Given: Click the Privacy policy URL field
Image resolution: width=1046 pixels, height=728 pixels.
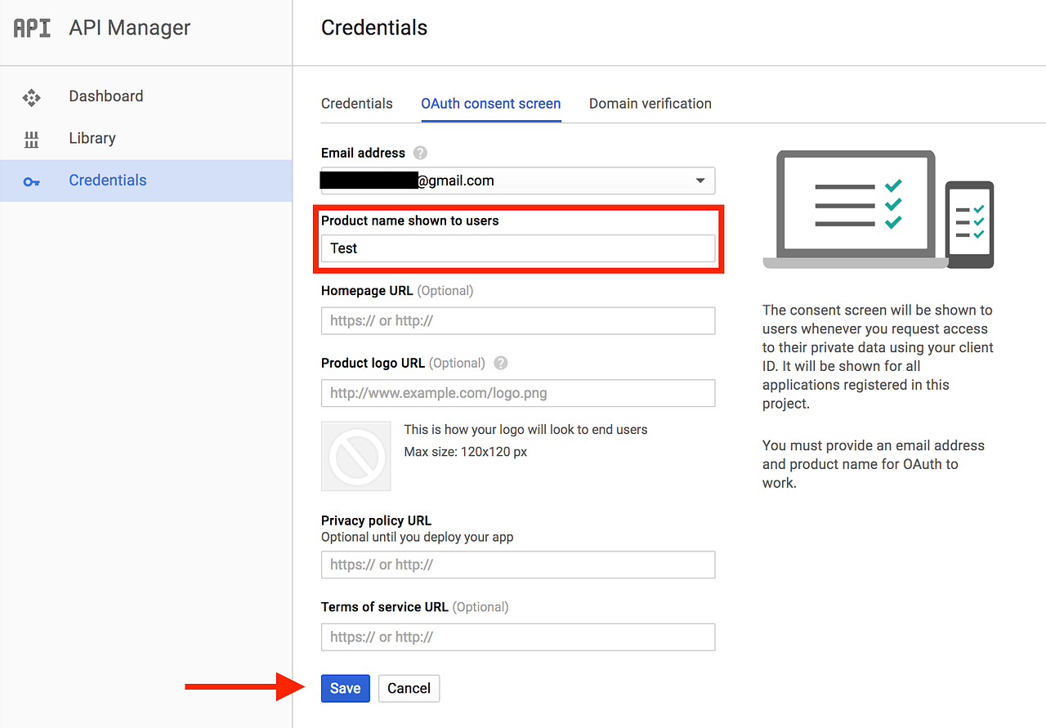Looking at the screenshot, I should (x=517, y=565).
